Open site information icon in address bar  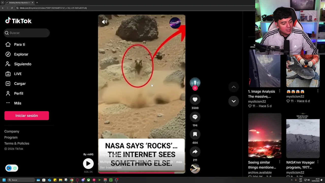17,8
